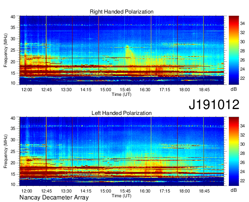Click the 34 dB label on the Right Handed color bar
Screen dimensions: 249x202
point(242,24)
